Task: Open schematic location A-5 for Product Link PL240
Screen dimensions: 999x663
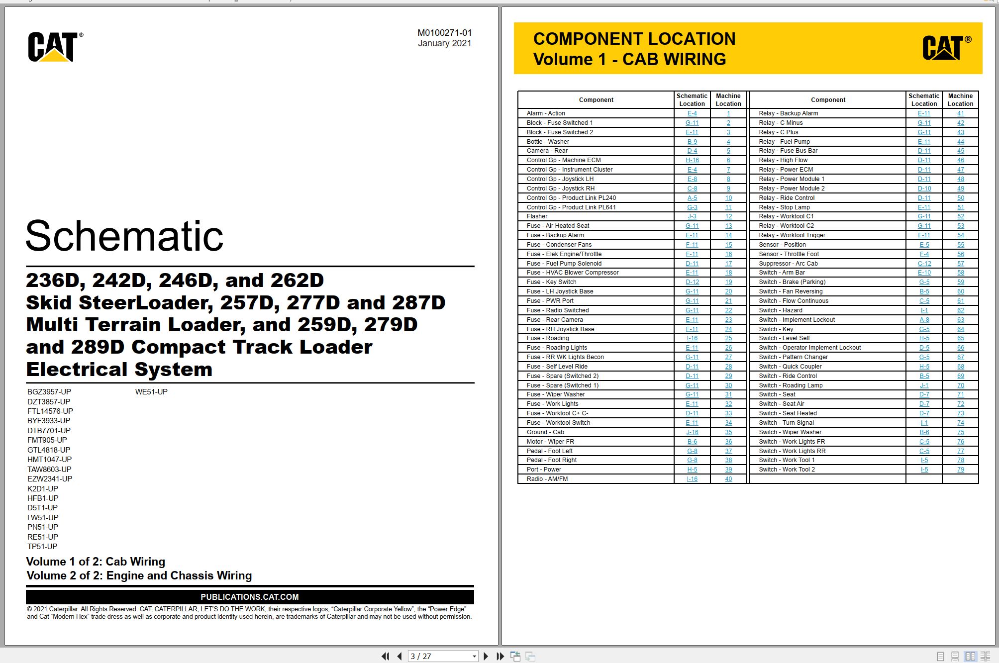Action: pos(692,198)
